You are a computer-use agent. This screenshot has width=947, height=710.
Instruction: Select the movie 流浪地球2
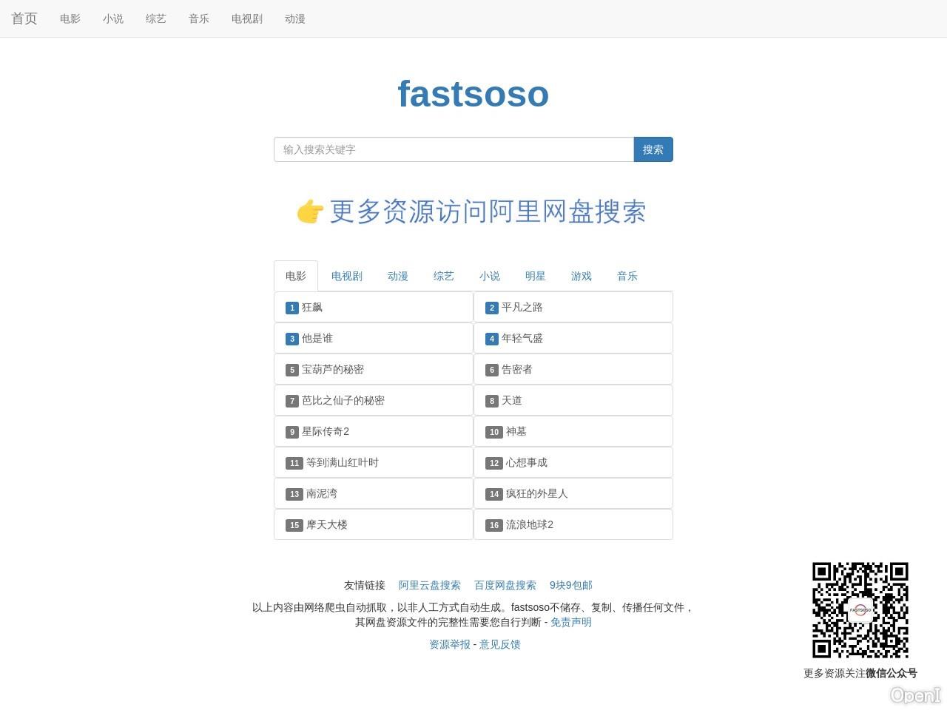(x=530, y=524)
